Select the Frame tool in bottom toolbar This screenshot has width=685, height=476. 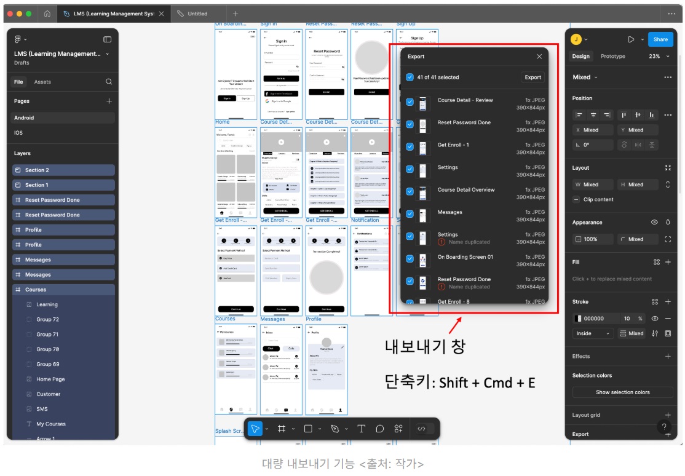(282, 429)
